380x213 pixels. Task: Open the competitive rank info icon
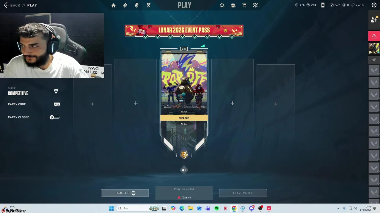click(56, 91)
